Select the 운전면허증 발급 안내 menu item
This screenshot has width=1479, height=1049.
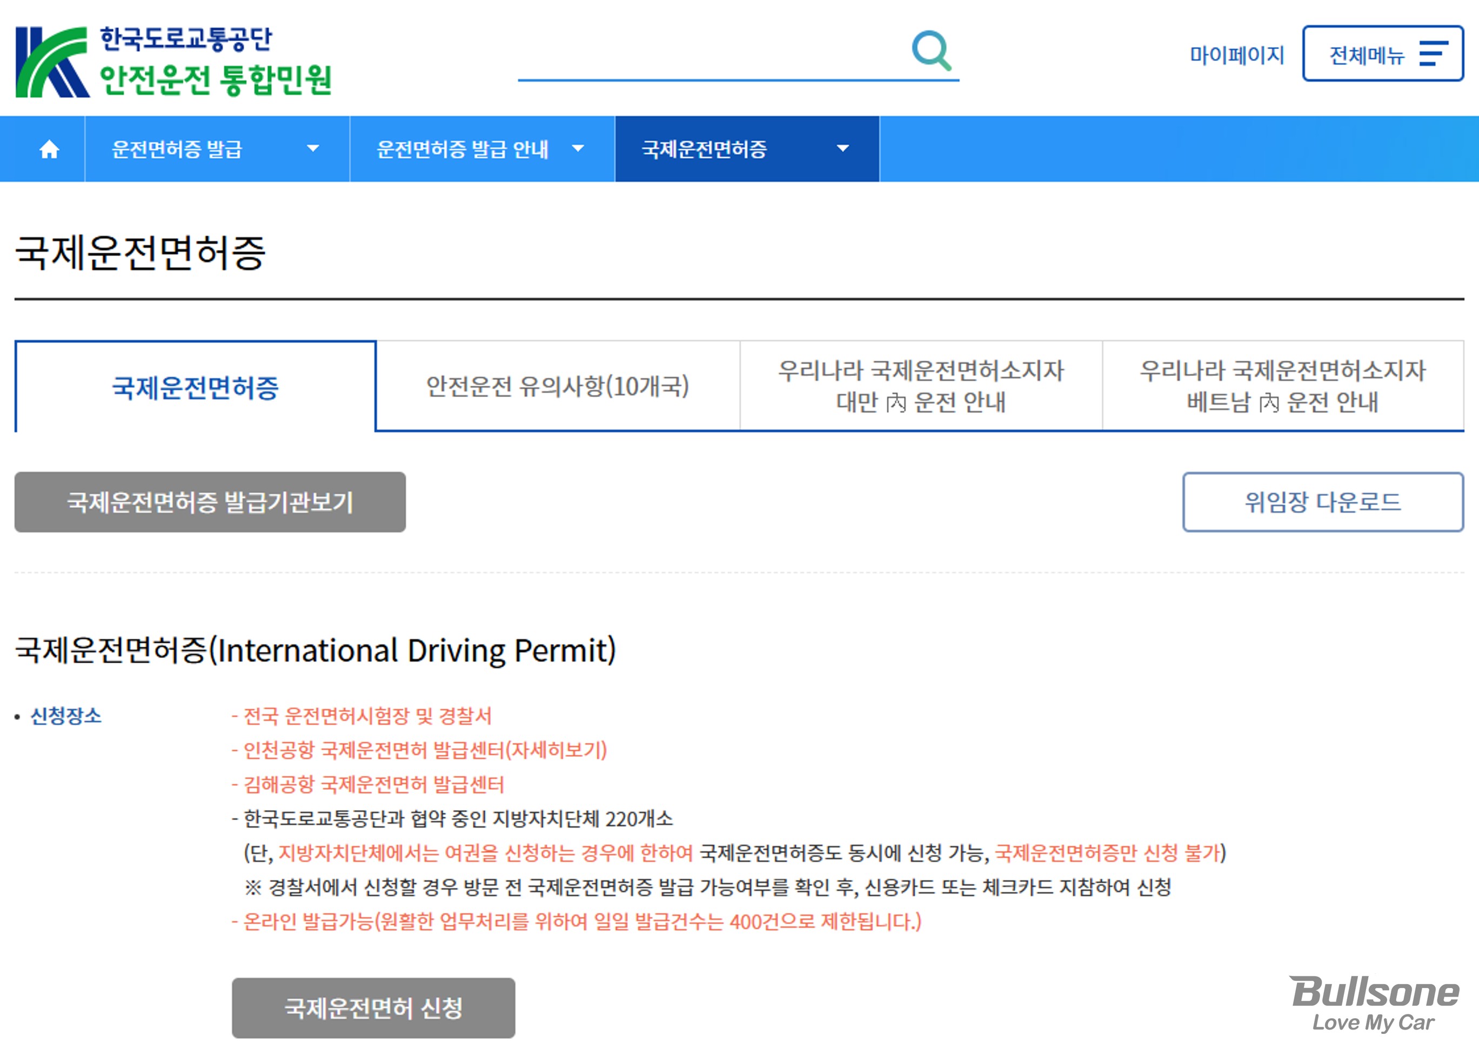tap(463, 149)
